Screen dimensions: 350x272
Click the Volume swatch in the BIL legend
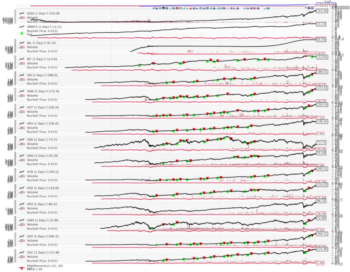pyautogui.click(x=22, y=47)
